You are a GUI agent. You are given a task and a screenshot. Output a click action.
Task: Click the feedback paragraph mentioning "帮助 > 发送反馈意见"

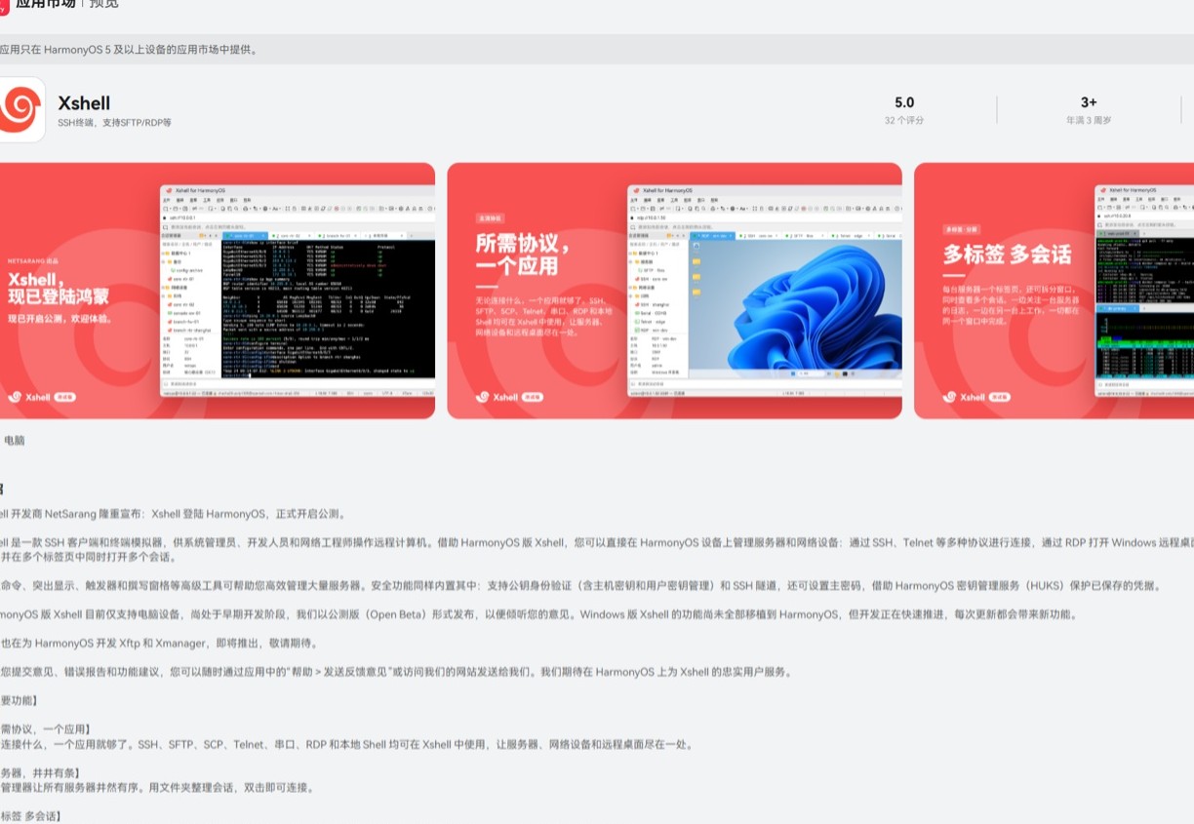coord(396,672)
